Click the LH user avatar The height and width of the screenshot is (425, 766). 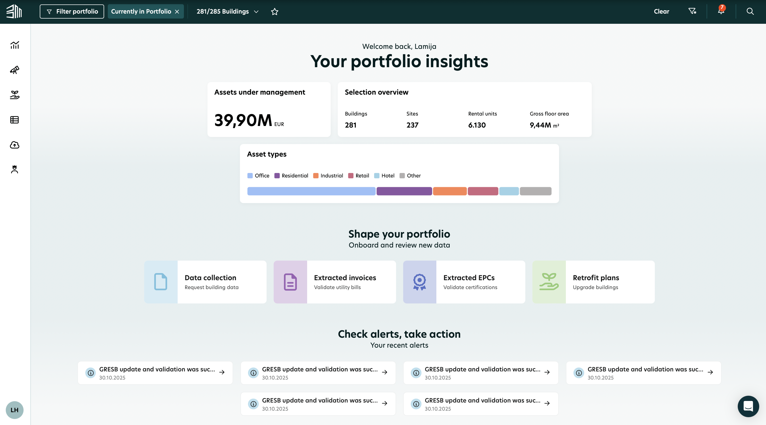(x=15, y=410)
